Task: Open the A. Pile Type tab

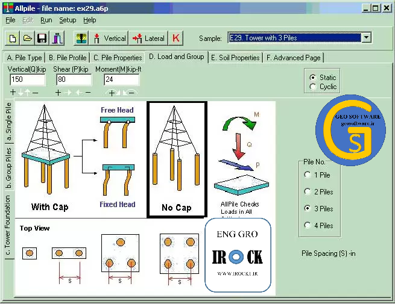Action: coord(24,58)
